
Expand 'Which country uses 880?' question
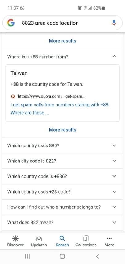click(x=62, y=145)
